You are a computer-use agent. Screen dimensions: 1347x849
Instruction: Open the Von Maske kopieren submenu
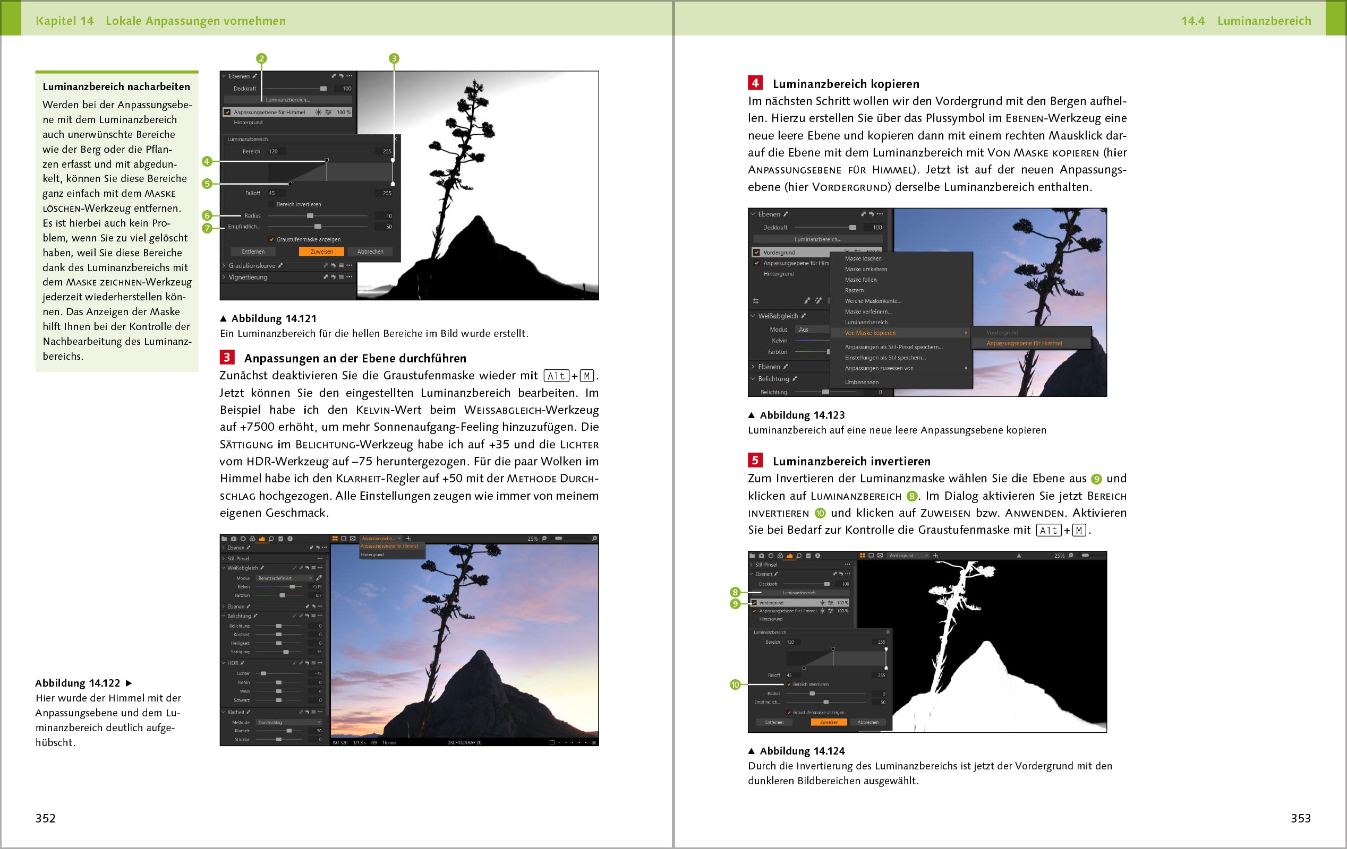pos(901,333)
